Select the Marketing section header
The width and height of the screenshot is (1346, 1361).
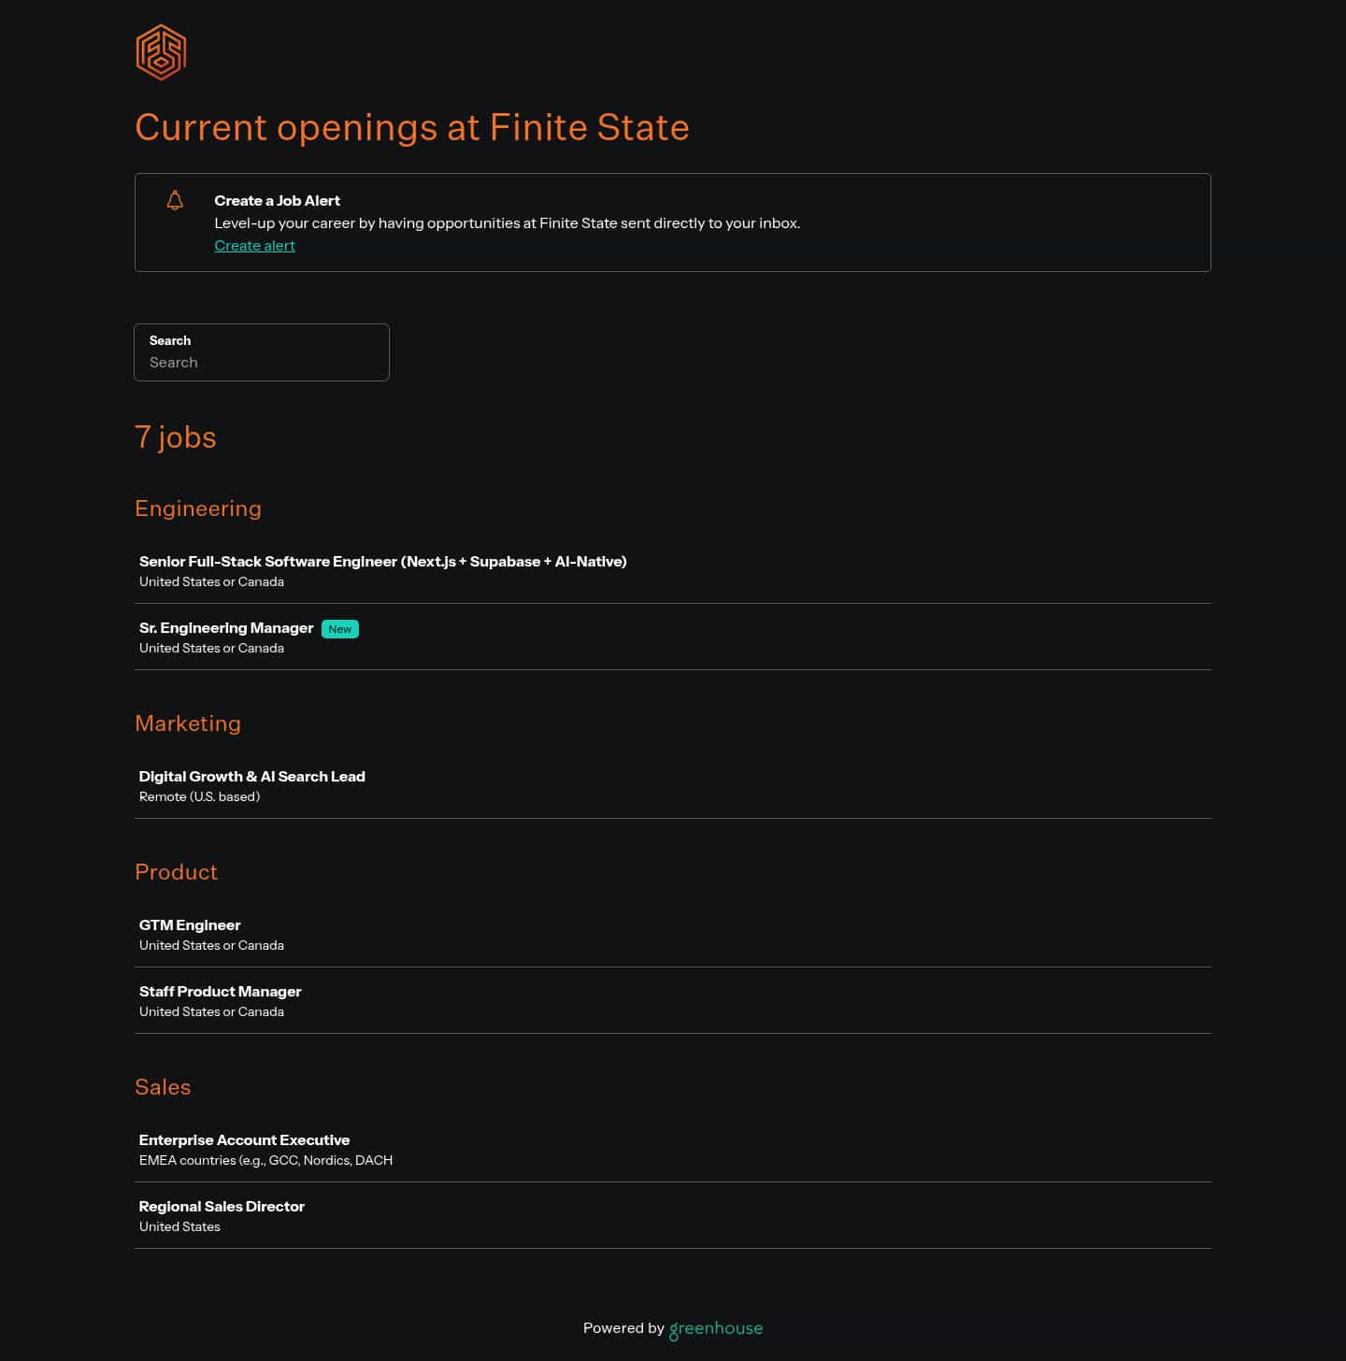coord(188,723)
